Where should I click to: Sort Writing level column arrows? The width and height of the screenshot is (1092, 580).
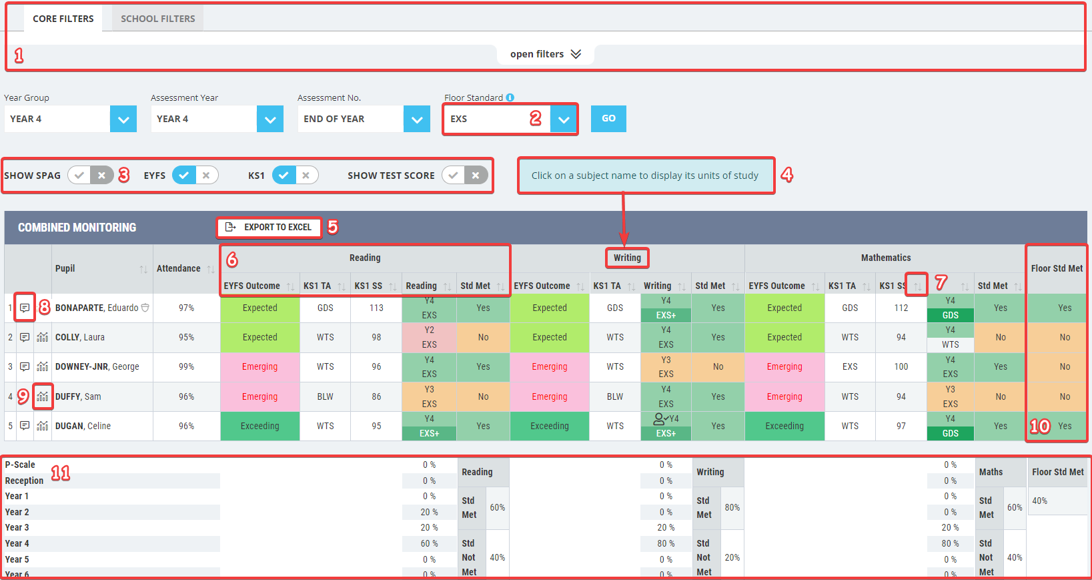coord(682,286)
